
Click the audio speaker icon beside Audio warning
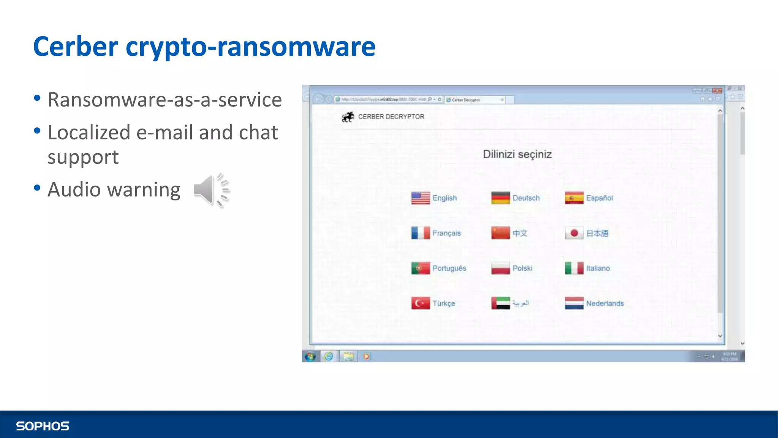point(212,190)
